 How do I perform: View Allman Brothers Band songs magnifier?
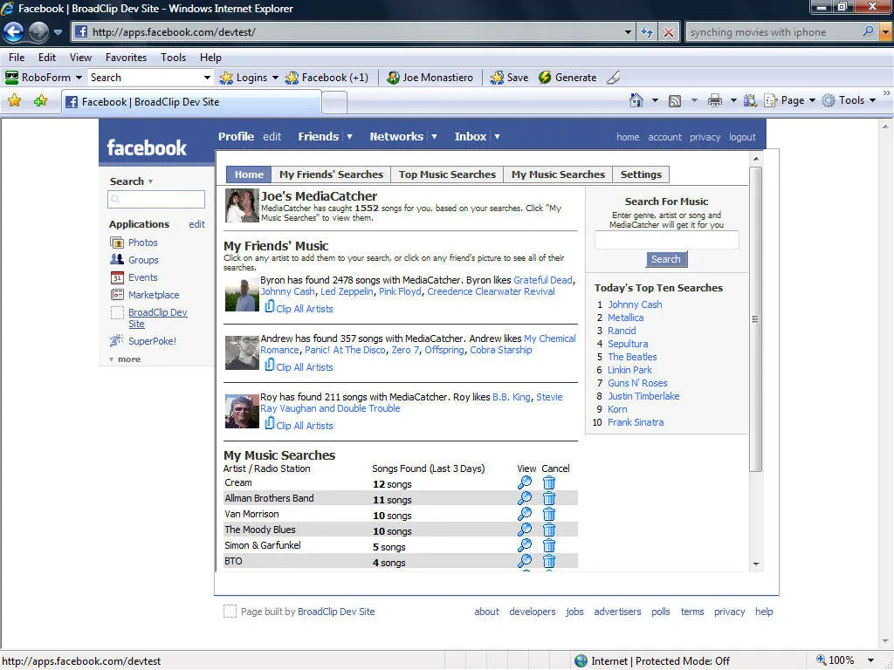click(525, 498)
